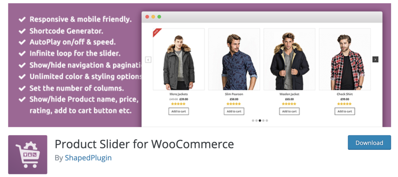Add Check Shirt to cart

click(344, 112)
